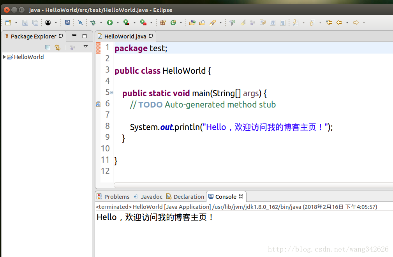Click the Open Type icon
The image size is (393, 257).
click(192, 23)
